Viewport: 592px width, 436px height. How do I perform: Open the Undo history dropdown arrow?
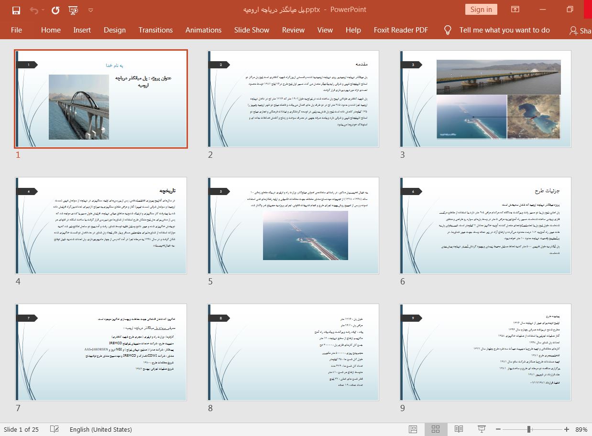coord(43,10)
